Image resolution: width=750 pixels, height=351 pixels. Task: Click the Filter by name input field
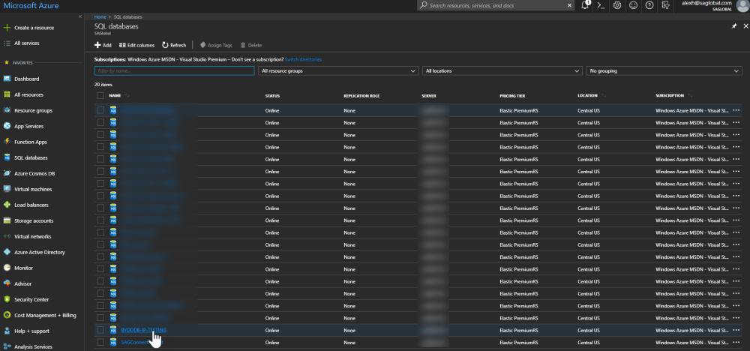click(x=174, y=70)
